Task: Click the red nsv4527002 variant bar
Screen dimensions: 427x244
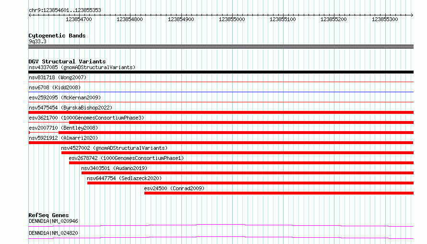Action: pyautogui.click(x=237, y=153)
